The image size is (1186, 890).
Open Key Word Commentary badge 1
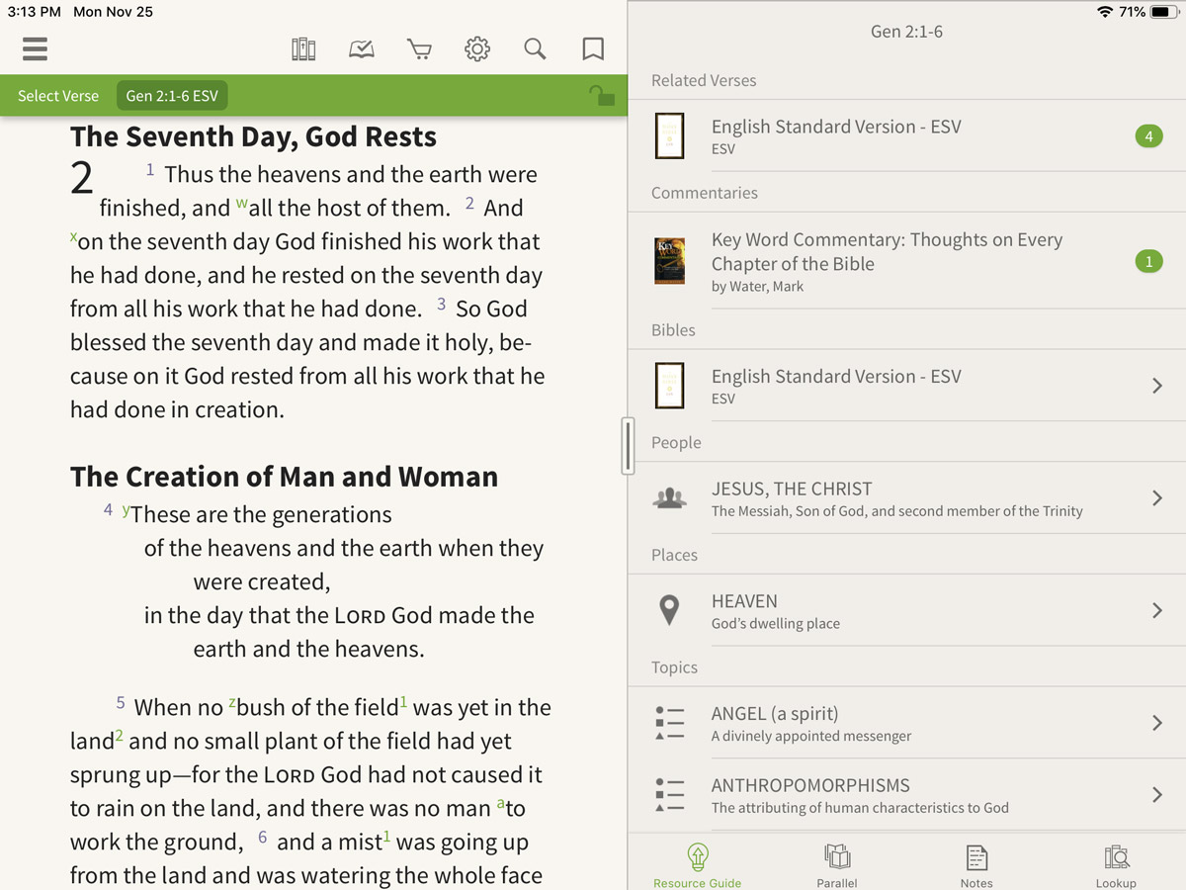coord(1148,262)
